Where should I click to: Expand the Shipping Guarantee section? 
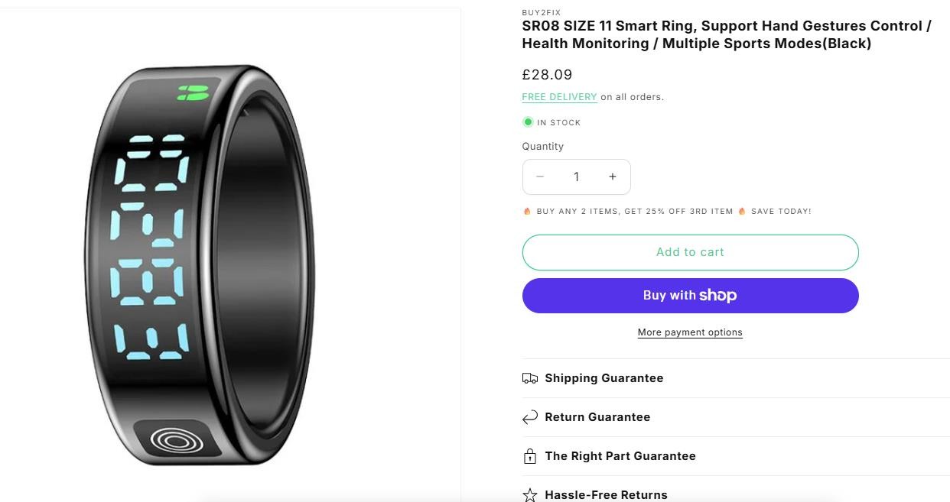coord(604,378)
